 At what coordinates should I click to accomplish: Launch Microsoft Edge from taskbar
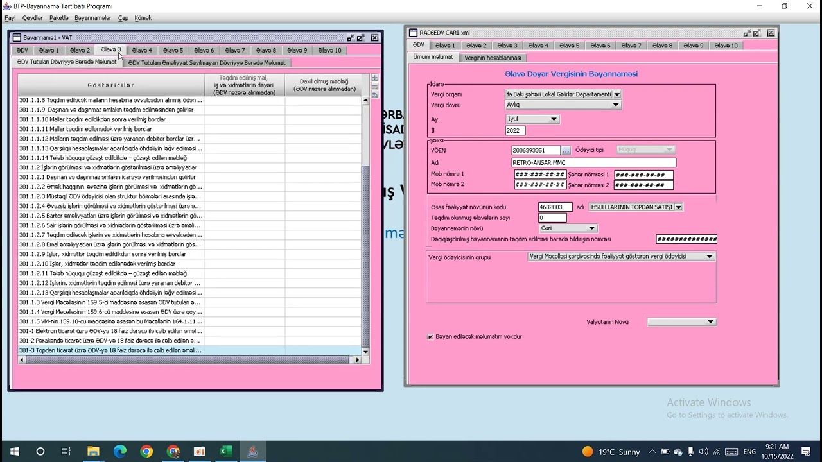pyautogui.click(x=119, y=452)
